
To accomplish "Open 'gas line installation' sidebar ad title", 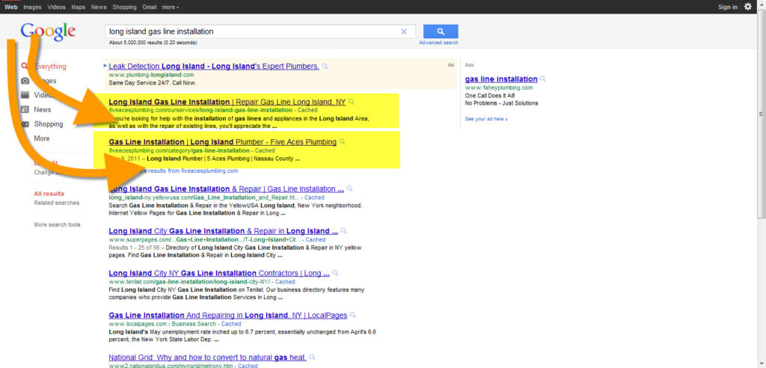I will 501,79.
